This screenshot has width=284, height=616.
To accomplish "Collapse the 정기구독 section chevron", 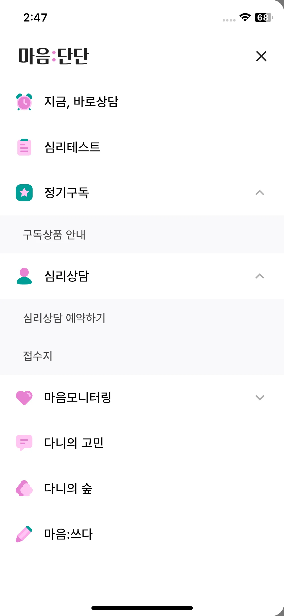I will pyautogui.click(x=260, y=193).
